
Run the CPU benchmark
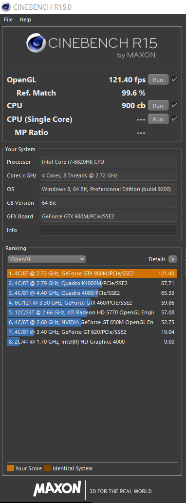(158, 106)
